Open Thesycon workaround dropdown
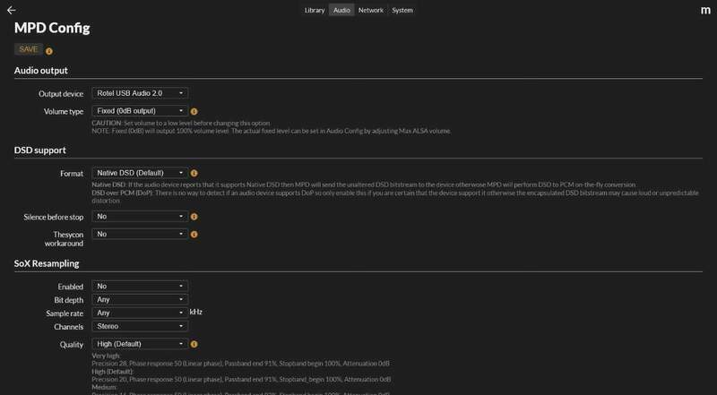Screen dimensions: 717x395 pyautogui.click(x=139, y=234)
